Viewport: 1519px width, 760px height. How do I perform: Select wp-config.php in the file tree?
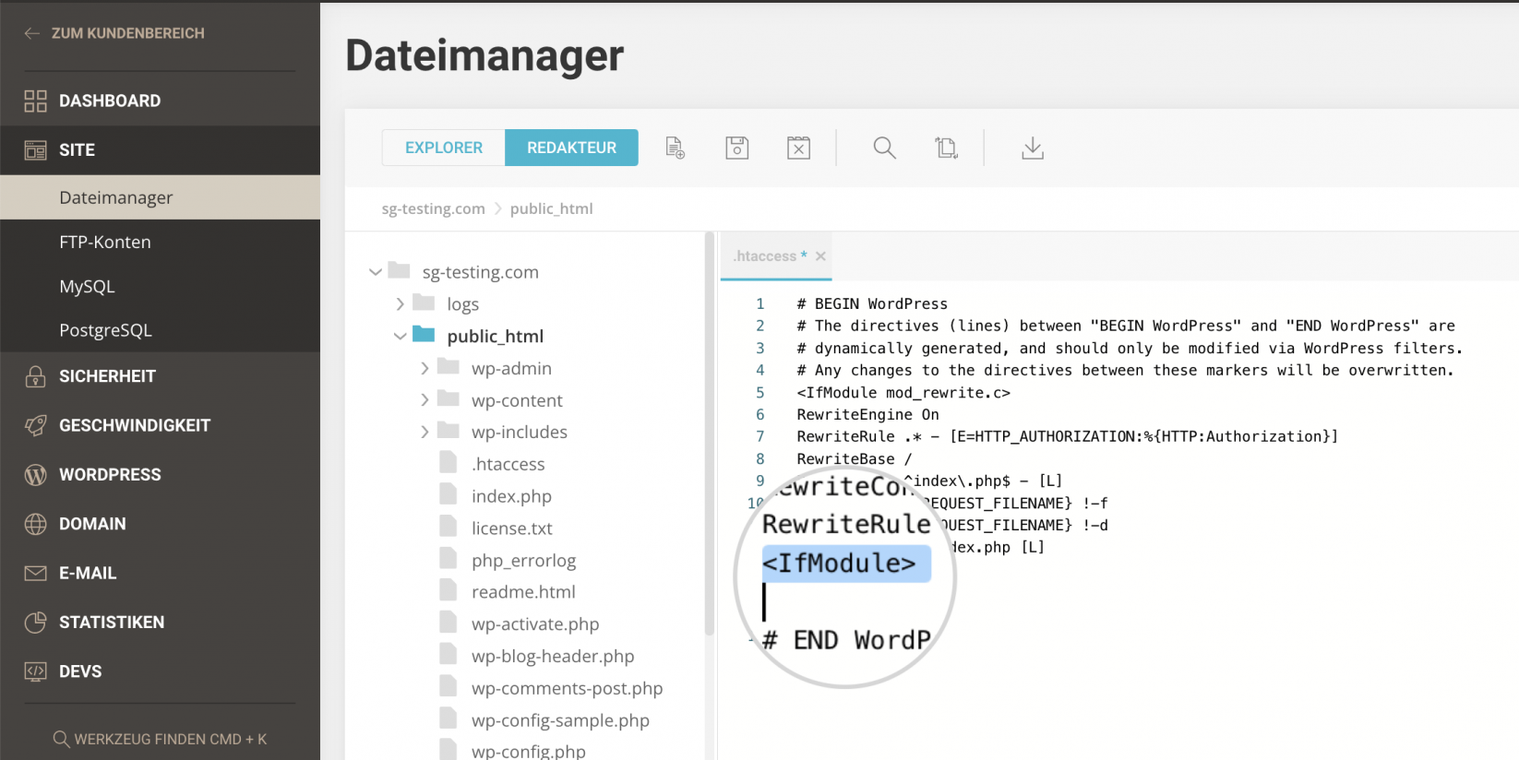[x=528, y=751]
